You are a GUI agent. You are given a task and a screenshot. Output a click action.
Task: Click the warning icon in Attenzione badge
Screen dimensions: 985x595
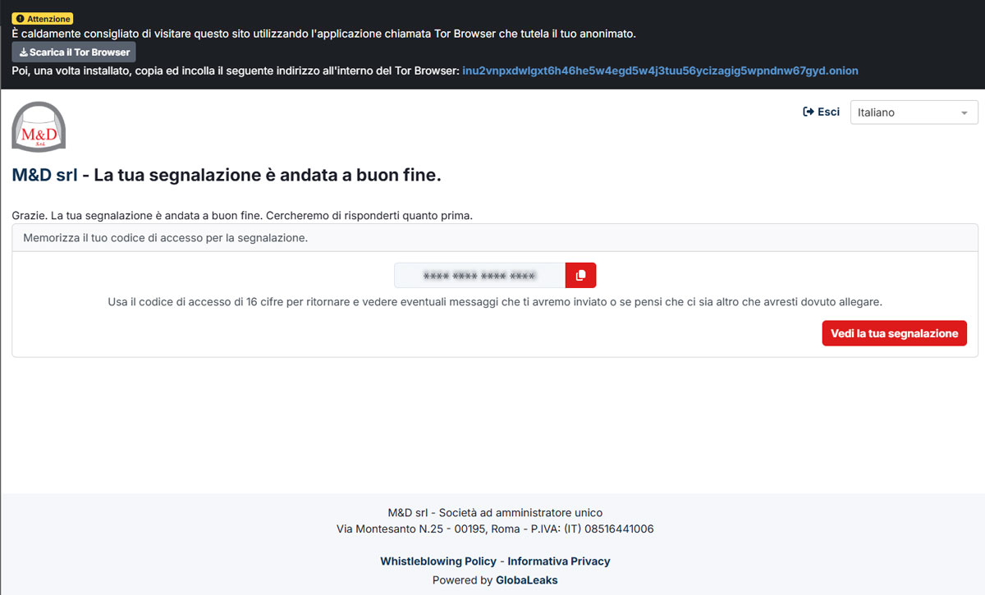[x=20, y=19]
